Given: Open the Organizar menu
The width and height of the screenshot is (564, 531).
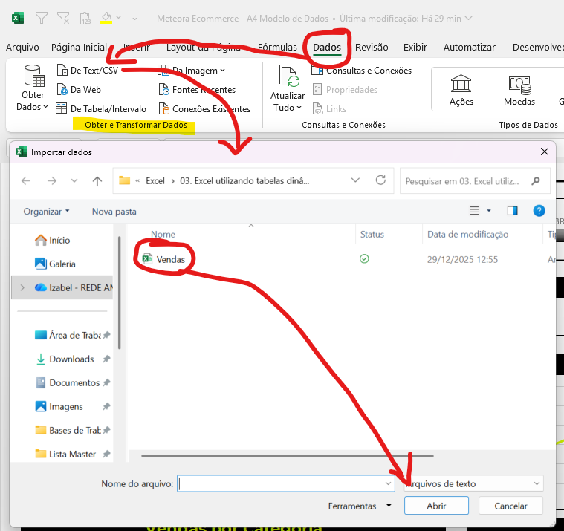Looking at the screenshot, I should coord(46,212).
